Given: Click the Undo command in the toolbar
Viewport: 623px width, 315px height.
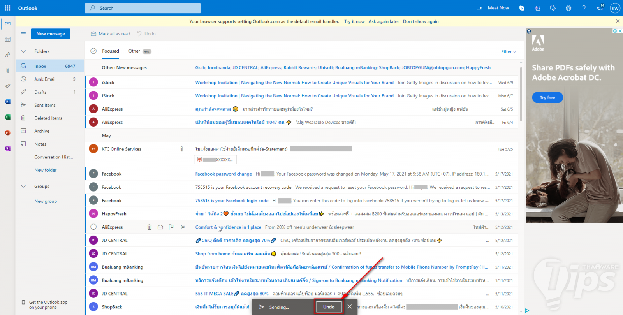Looking at the screenshot, I should click(x=146, y=34).
